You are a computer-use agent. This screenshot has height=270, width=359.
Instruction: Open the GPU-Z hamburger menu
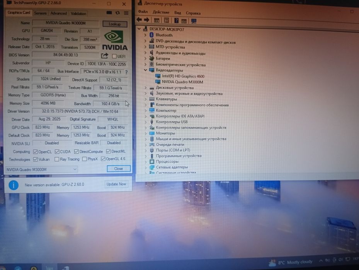(x=126, y=13)
